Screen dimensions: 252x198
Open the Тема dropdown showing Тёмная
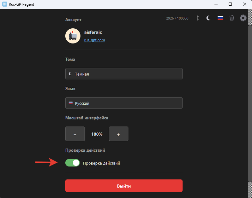(124, 74)
